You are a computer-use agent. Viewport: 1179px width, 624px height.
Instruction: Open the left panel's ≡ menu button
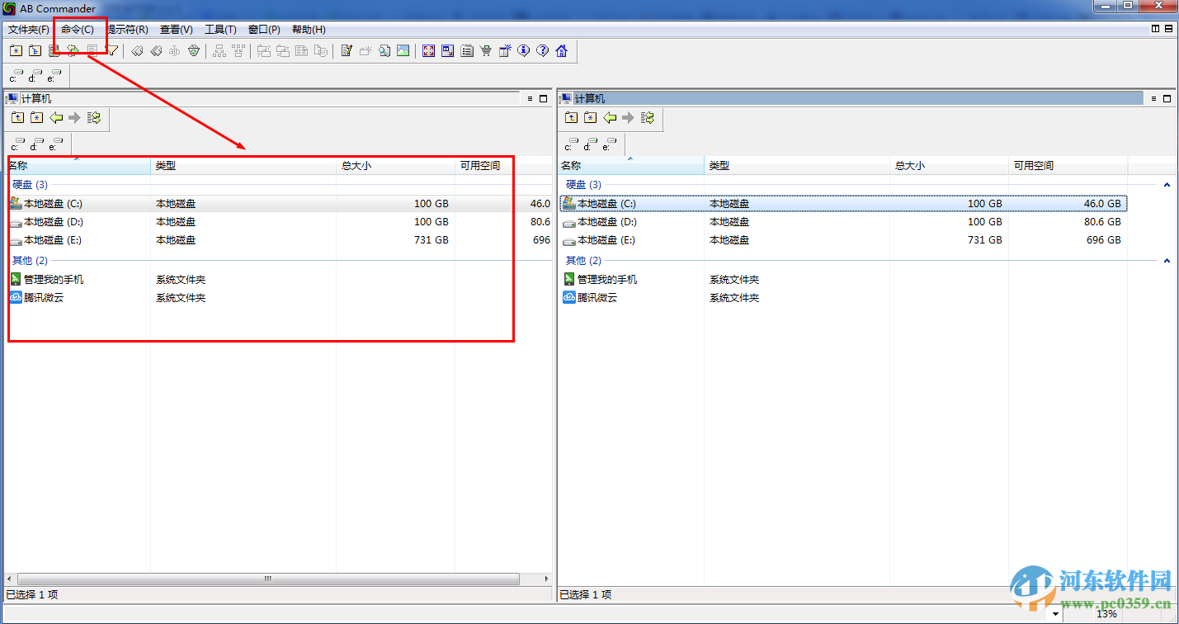point(531,98)
